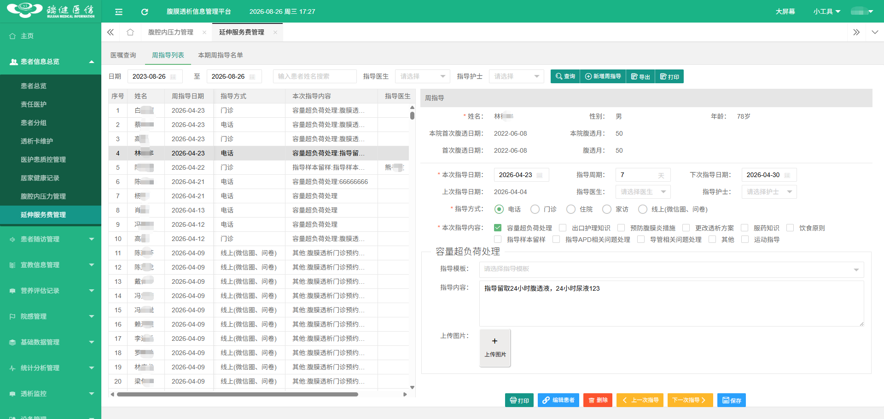Screen dimensions: 884x419
Task: Click the refresh icon in top bar
Action: point(145,11)
